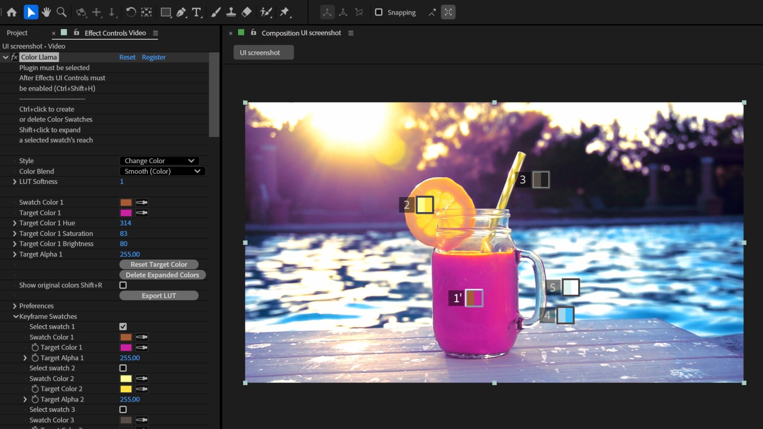Select the Zoom magnifier tool
The image size is (763, 429).
click(61, 12)
